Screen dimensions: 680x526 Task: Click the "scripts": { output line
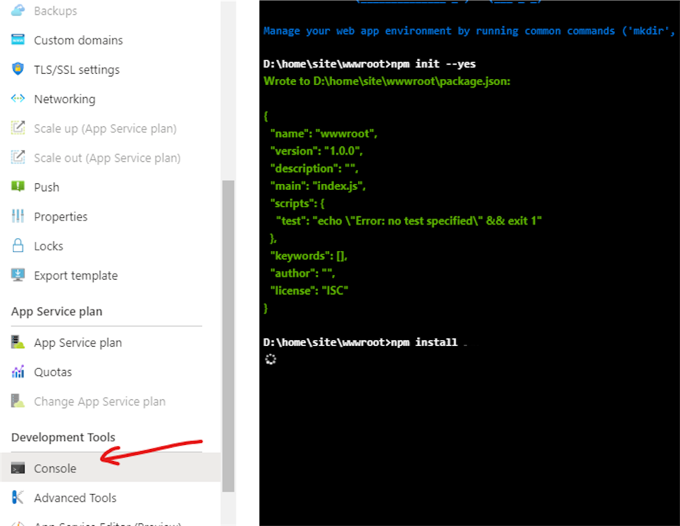click(297, 203)
